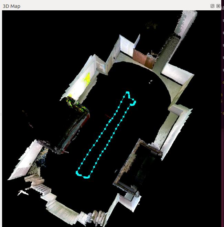
Task: Click the red axis marker beside the trajectory
Action: 108,117
